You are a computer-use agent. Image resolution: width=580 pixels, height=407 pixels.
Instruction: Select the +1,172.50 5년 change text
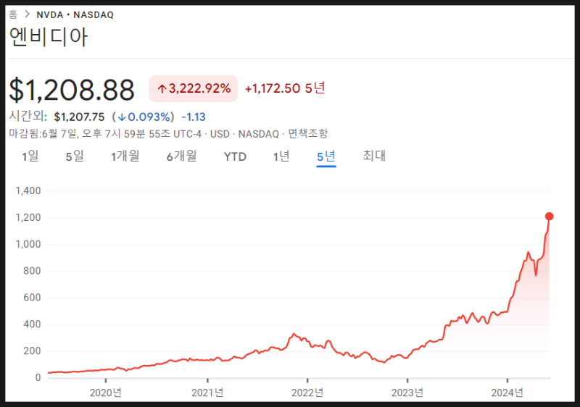click(285, 88)
